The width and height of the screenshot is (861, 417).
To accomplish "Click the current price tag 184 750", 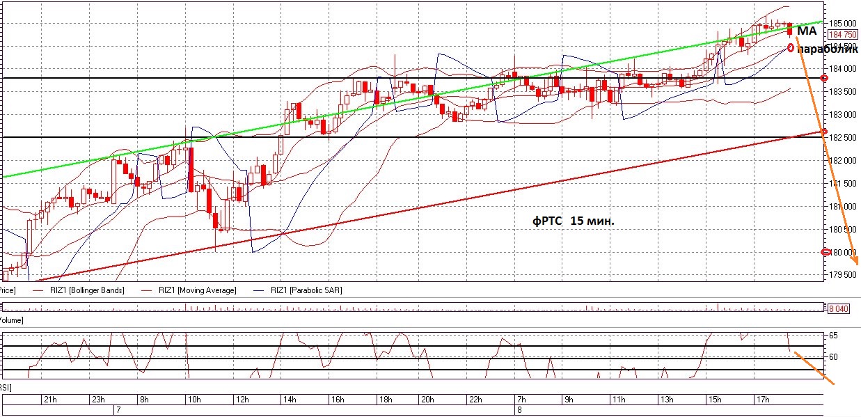I will pos(843,34).
